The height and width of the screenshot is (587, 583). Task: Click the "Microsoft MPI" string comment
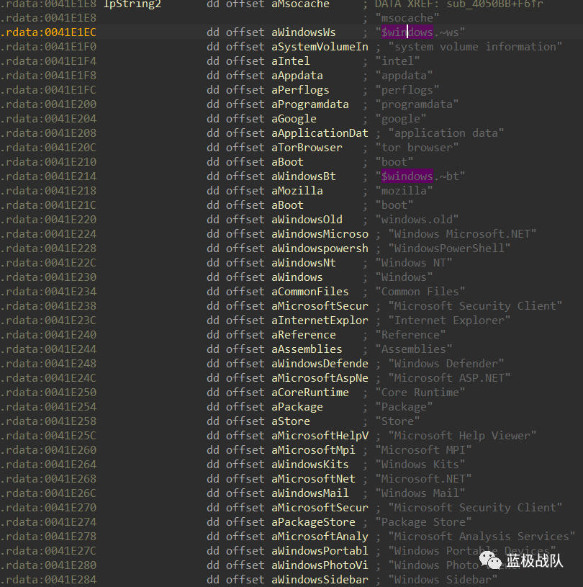[x=423, y=450]
